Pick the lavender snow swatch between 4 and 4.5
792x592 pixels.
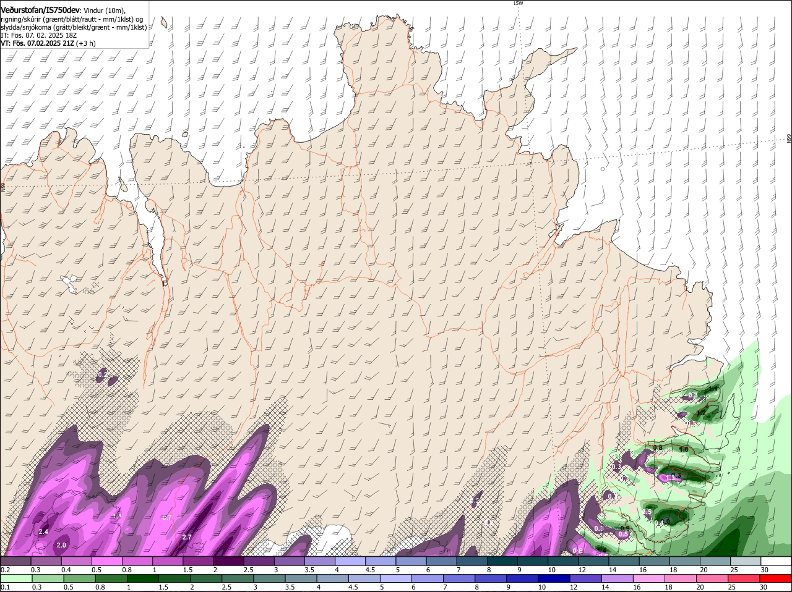pos(350,561)
